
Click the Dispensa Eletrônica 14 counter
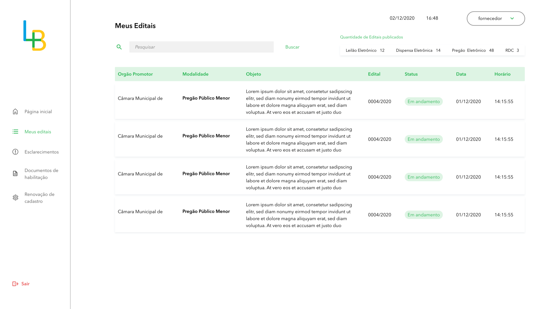point(418,50)
